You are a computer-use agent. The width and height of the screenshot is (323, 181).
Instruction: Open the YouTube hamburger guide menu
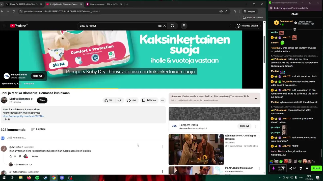4,26
